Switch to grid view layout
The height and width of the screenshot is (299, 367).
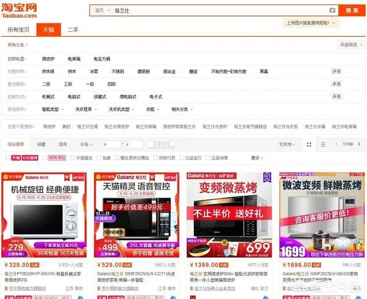click(309, 144)
